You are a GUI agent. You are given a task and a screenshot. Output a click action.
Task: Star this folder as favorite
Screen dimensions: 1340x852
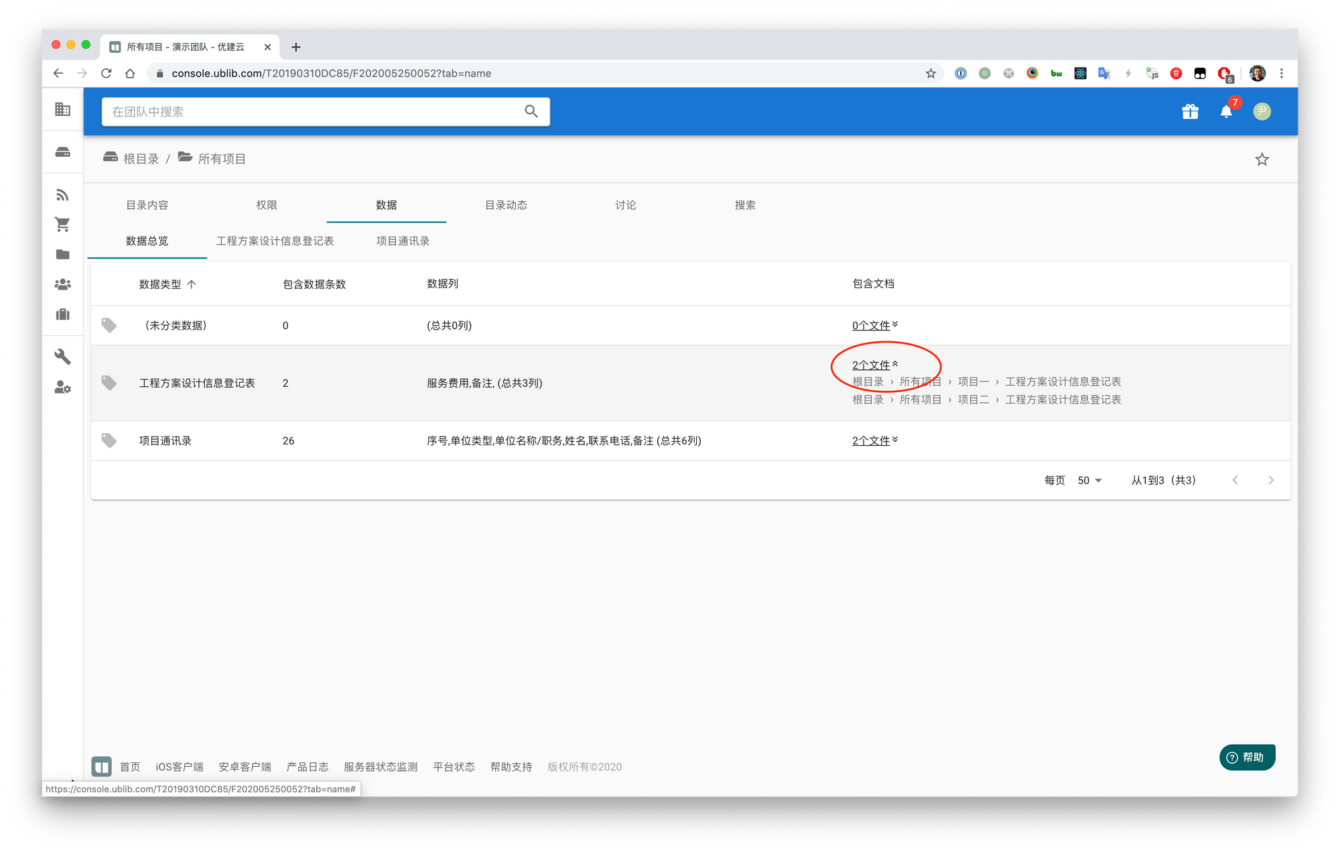(x=1262, y=160)
